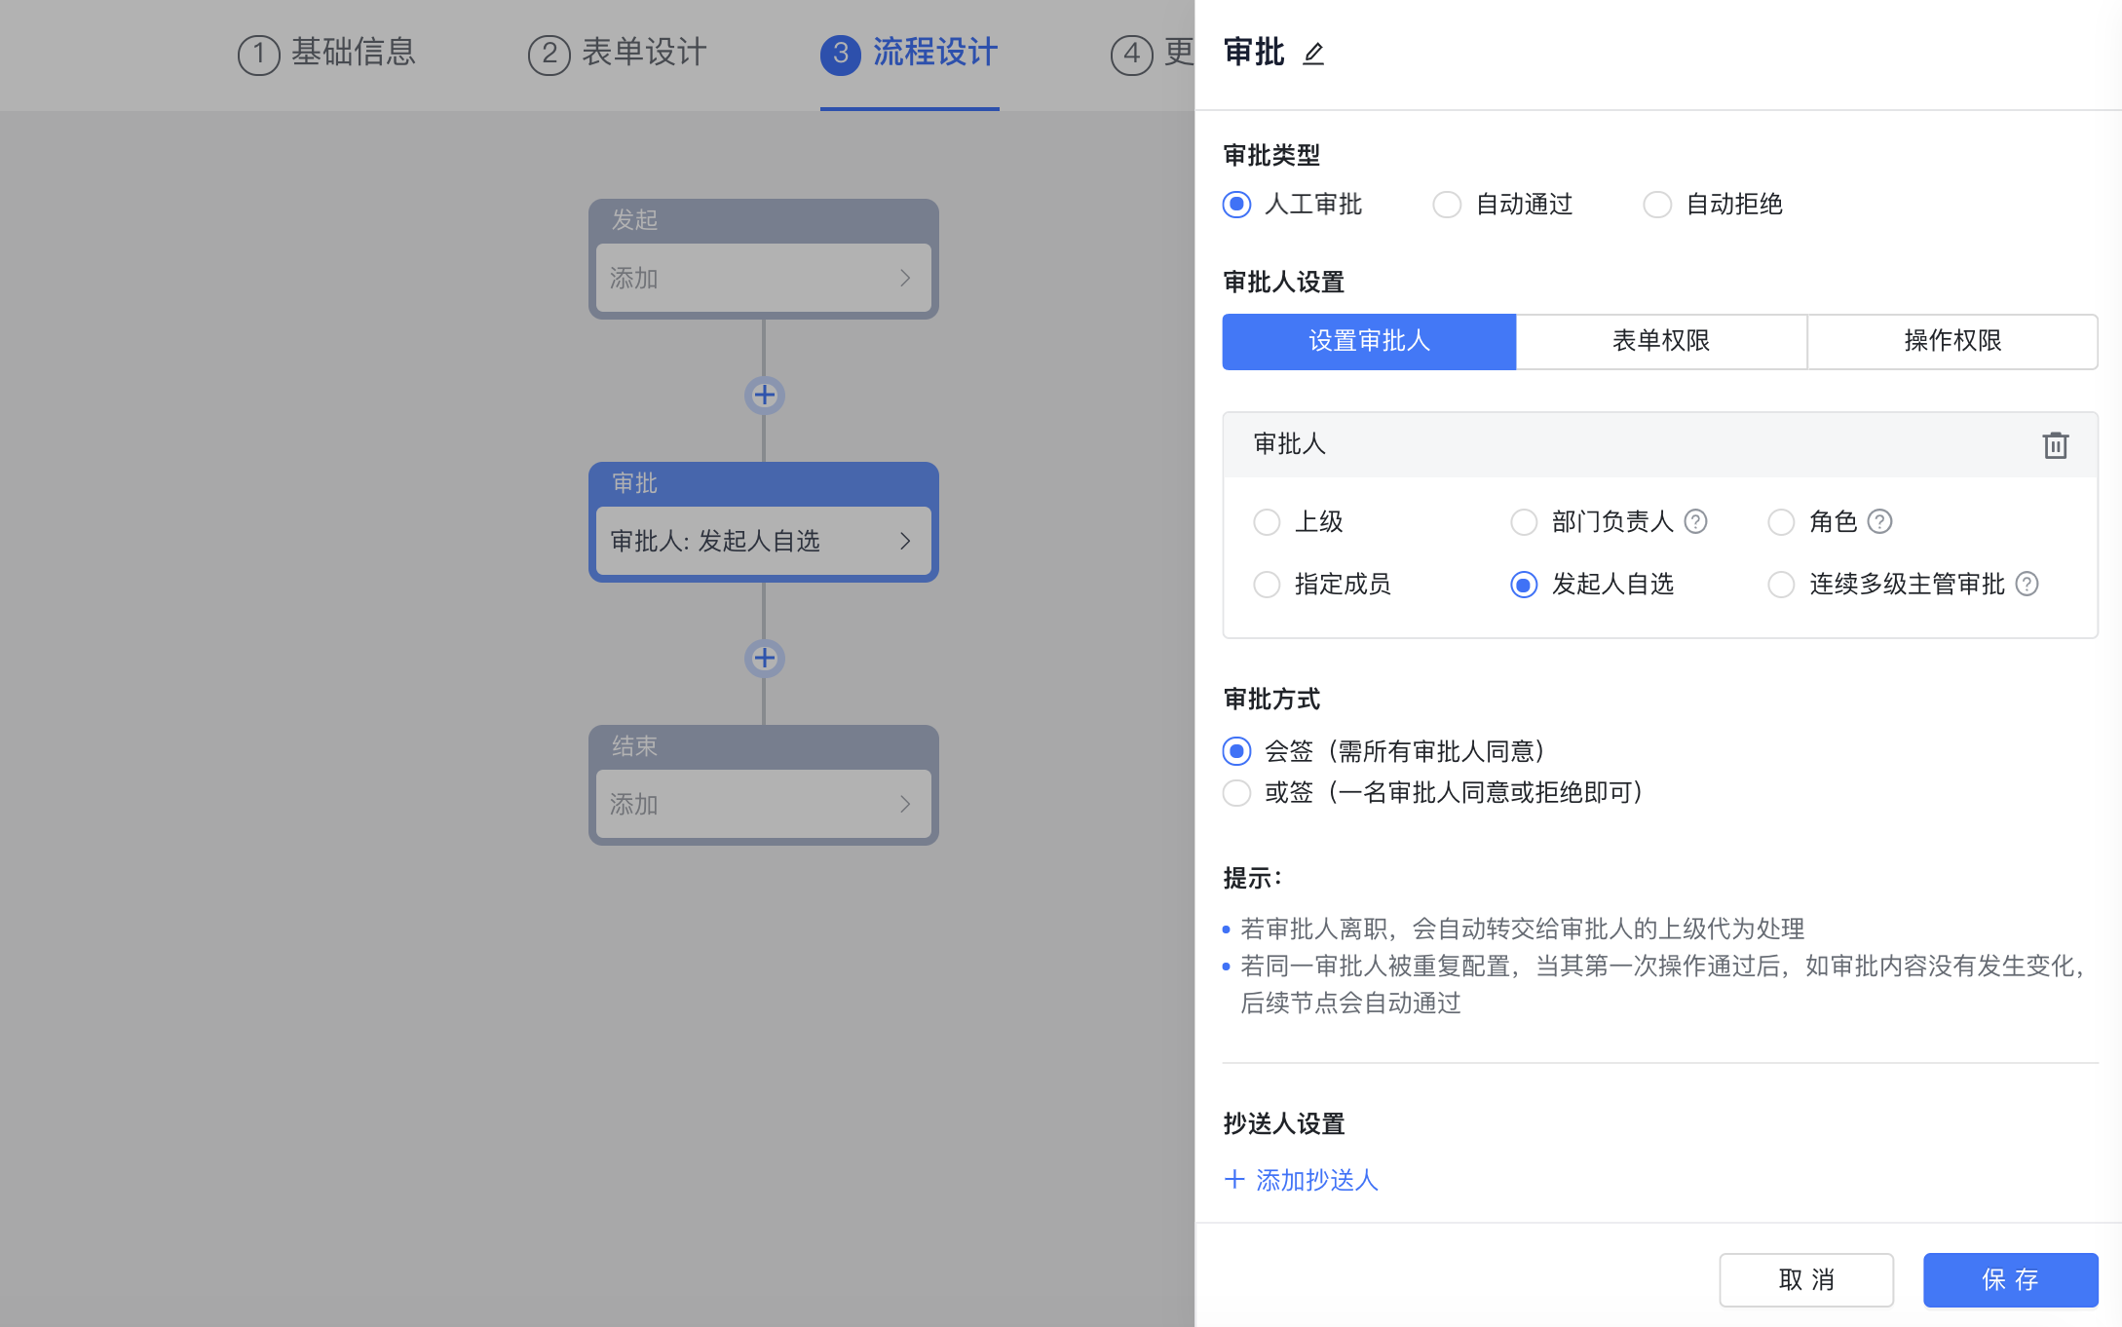
Task: Click the 保存 button
Action: (2009, 1279)
